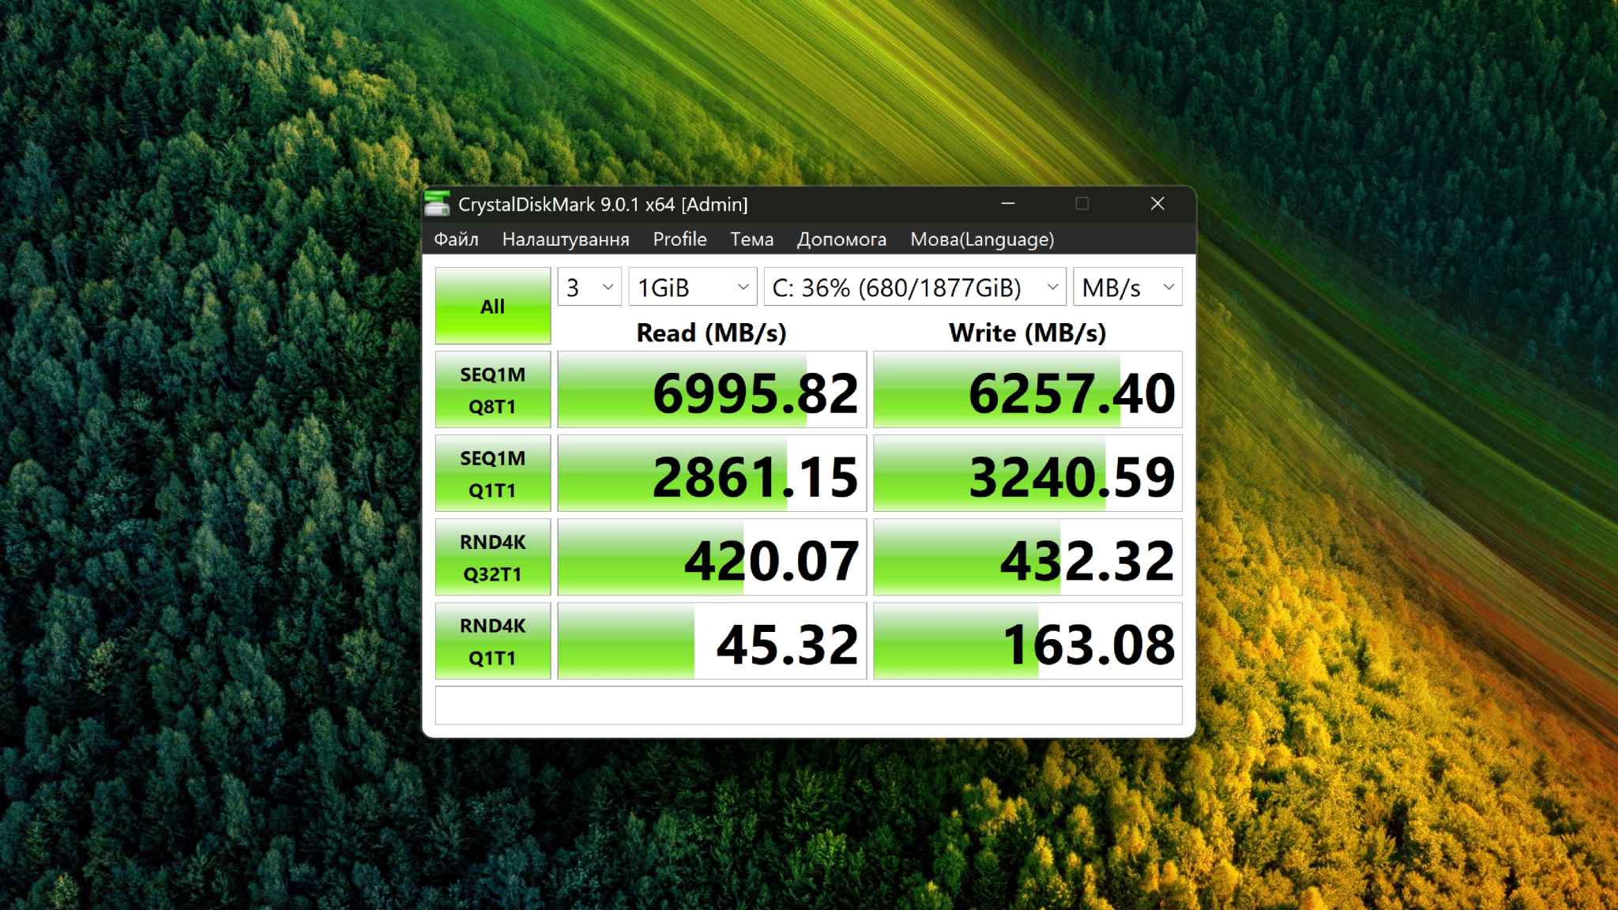Select the 6995.82 read result
Image resolution: width=1618 pixels, height=910 pixels.
712,390
